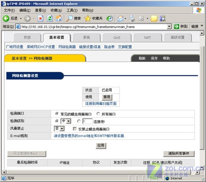Open the 编辑(E) menu
This screenshot has height=182, width=206.
tap(25, 11)
